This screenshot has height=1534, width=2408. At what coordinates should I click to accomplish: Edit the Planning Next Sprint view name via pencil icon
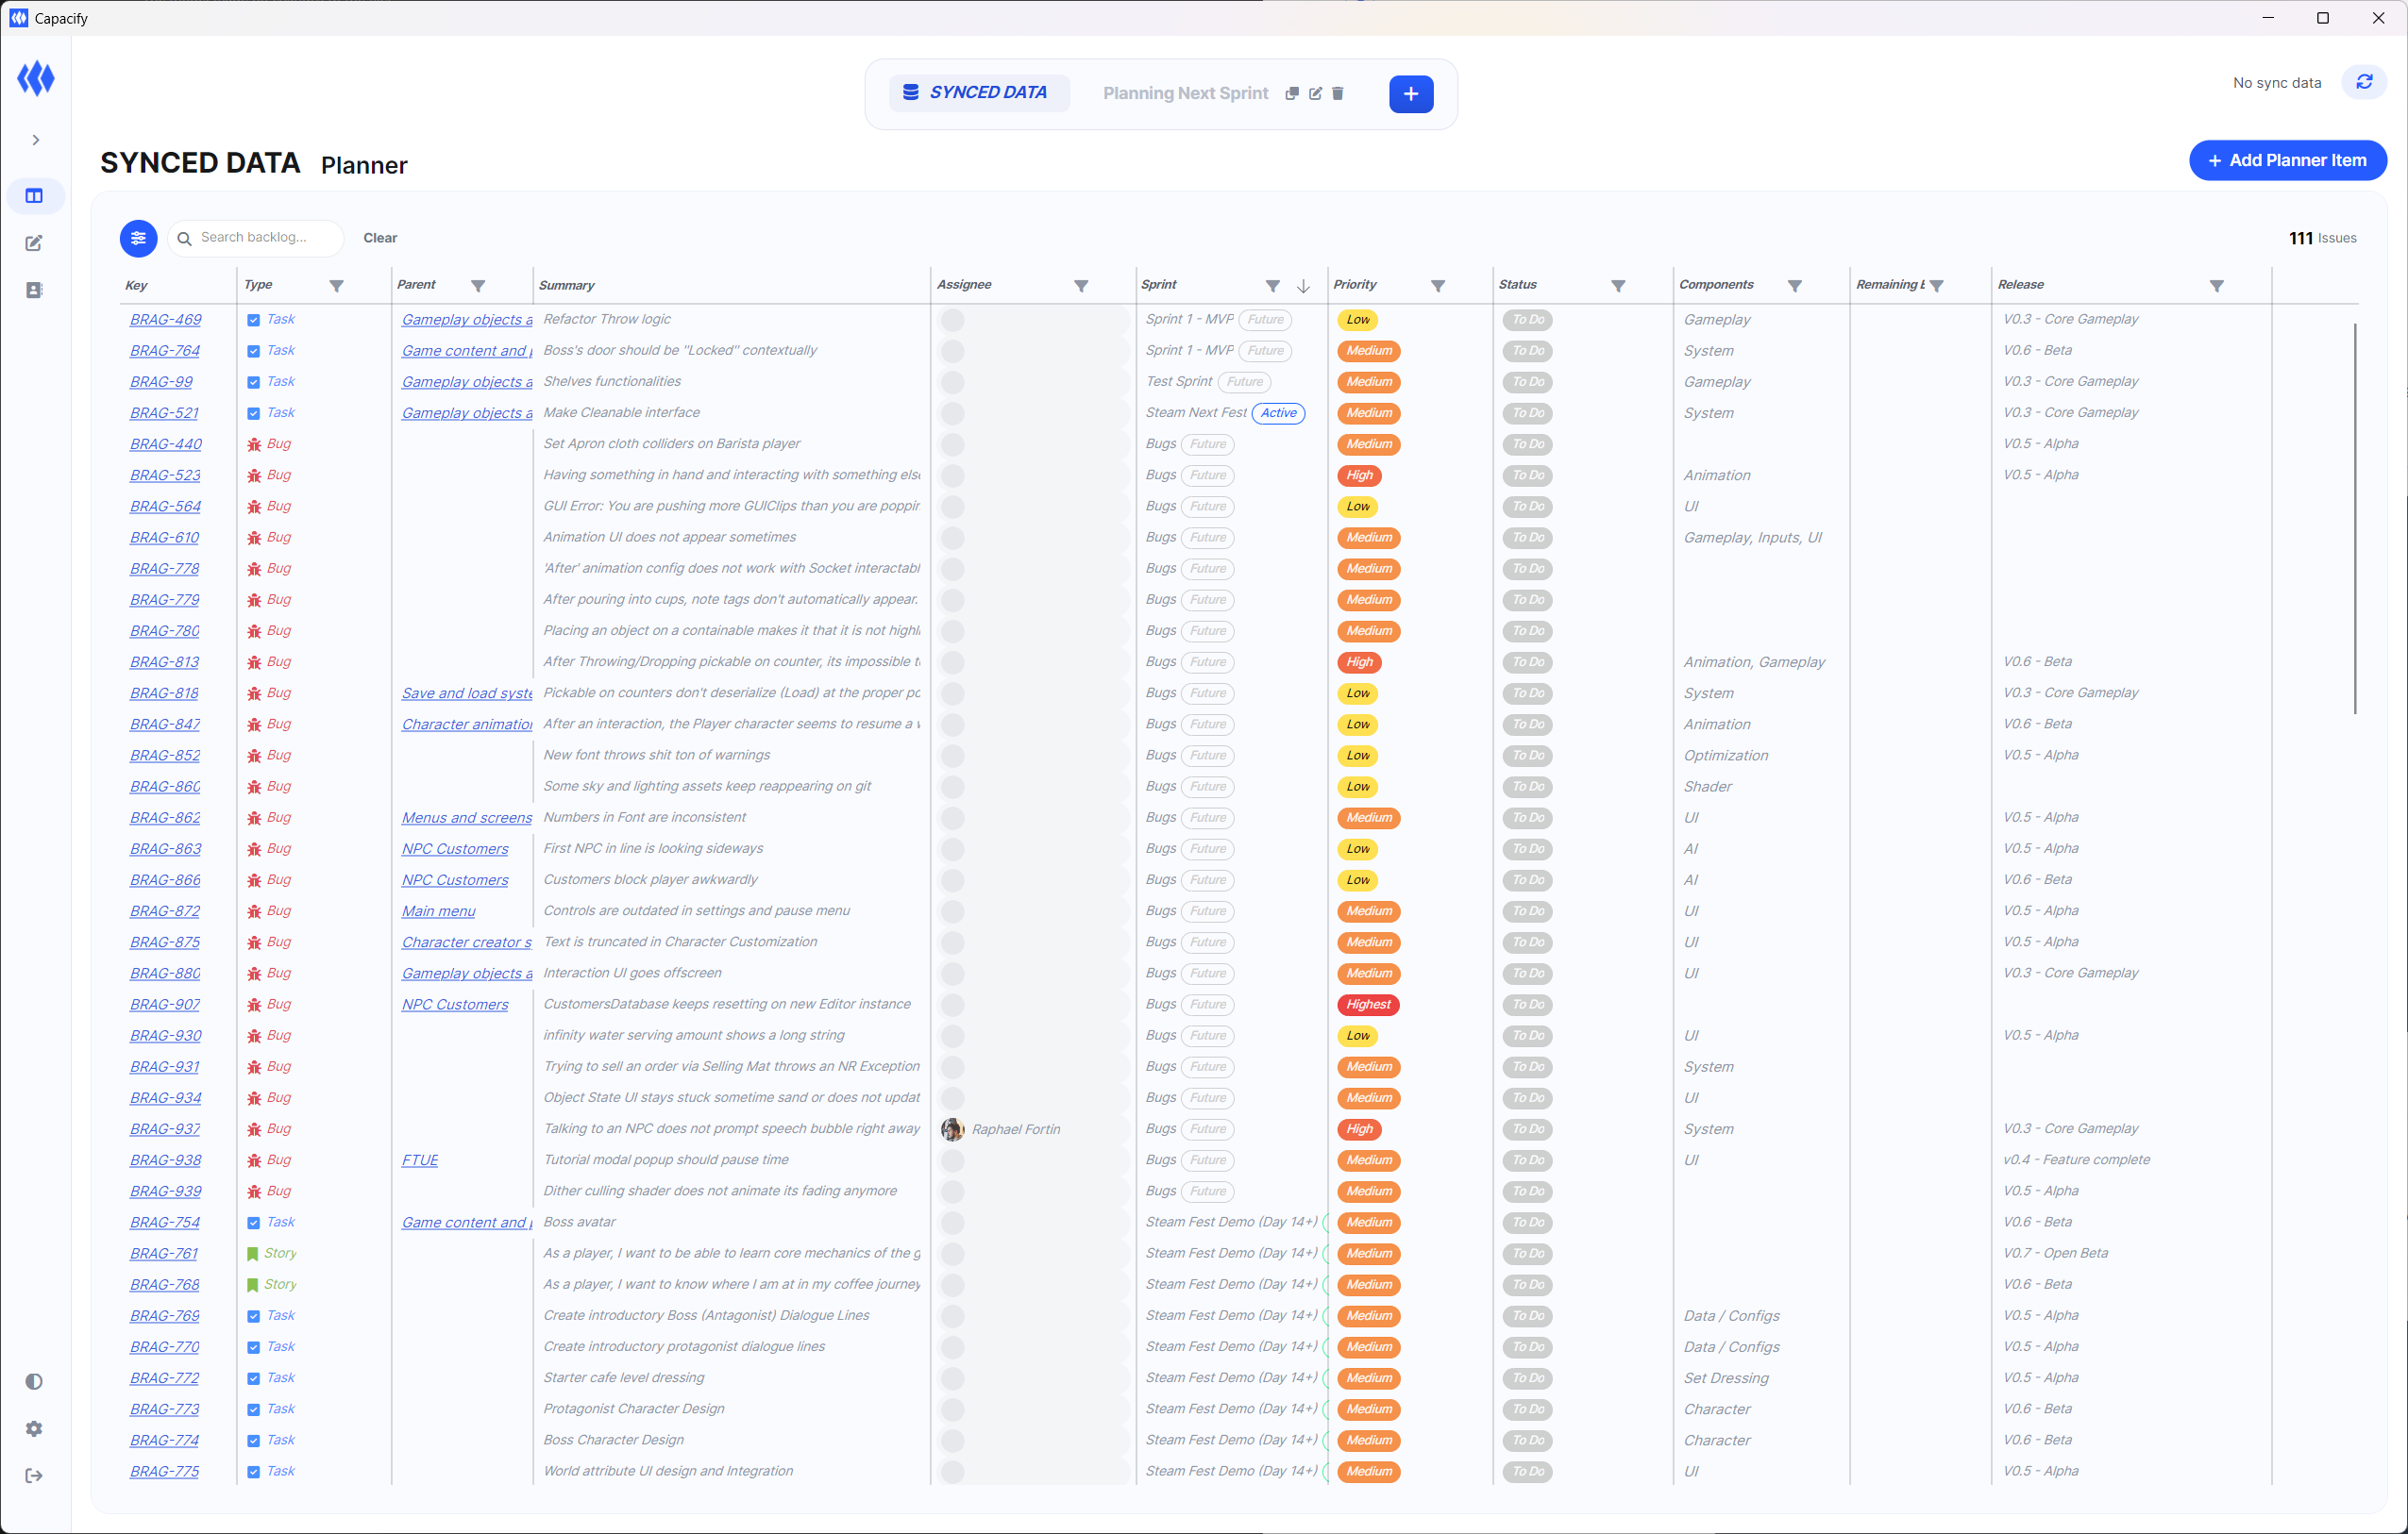(x=1314, y=93)
